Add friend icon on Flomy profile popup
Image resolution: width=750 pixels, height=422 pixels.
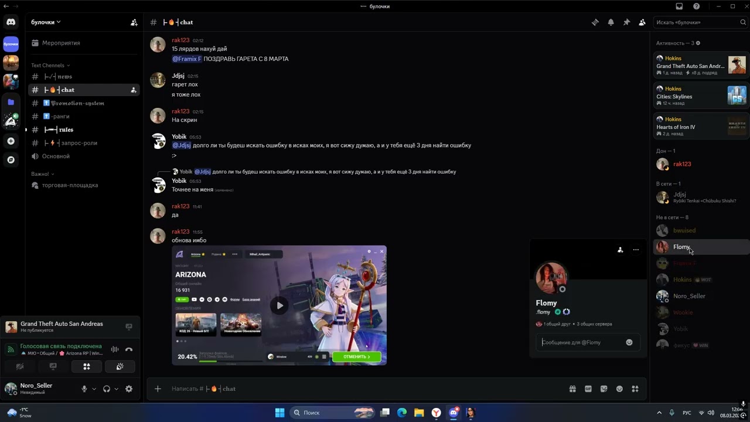(620, 250)
